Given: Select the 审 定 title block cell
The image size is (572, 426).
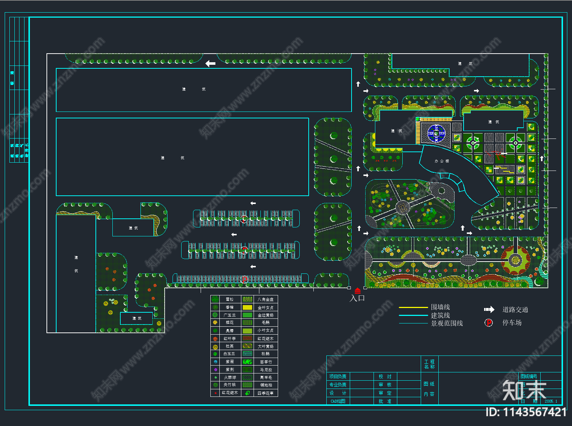Looking at the screenshot, I should (x=385, y=393).
